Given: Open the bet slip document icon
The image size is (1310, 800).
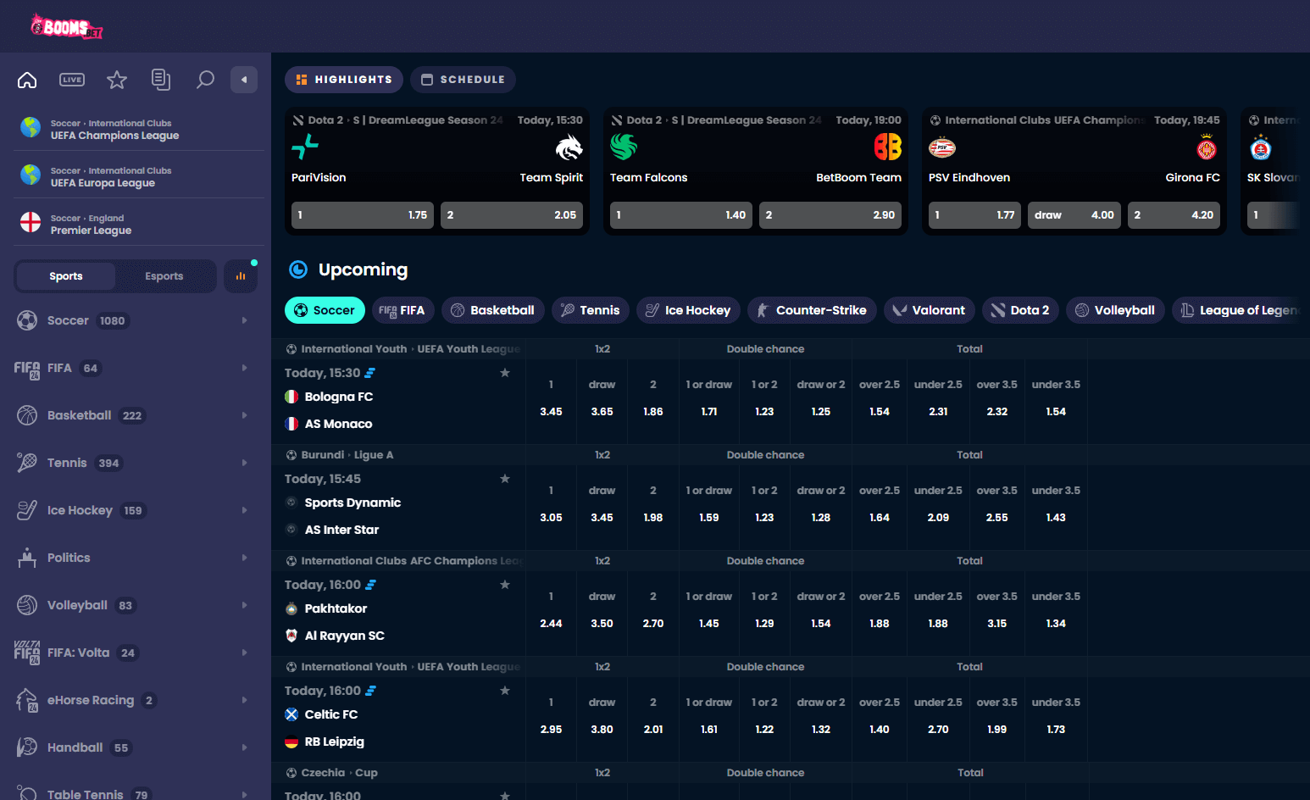Looking at the screenshot, I should click(161, 80).
